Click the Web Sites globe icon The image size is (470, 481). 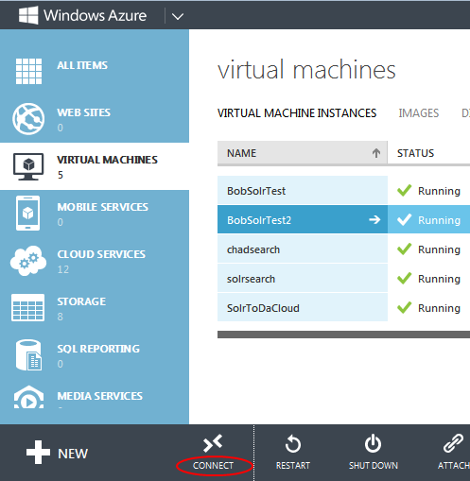(x=28, y=119)
